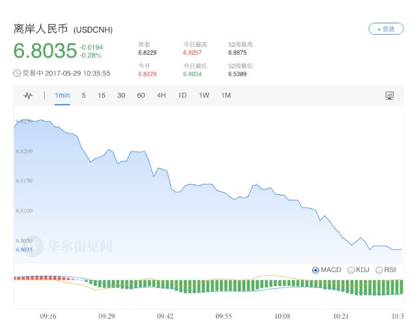Click the clock icon beside trading time
Screen dimensions: 420x330
tap(17, 73)
